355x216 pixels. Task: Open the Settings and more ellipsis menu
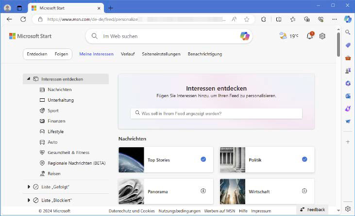pyautogui.click(x=335, y=19)
